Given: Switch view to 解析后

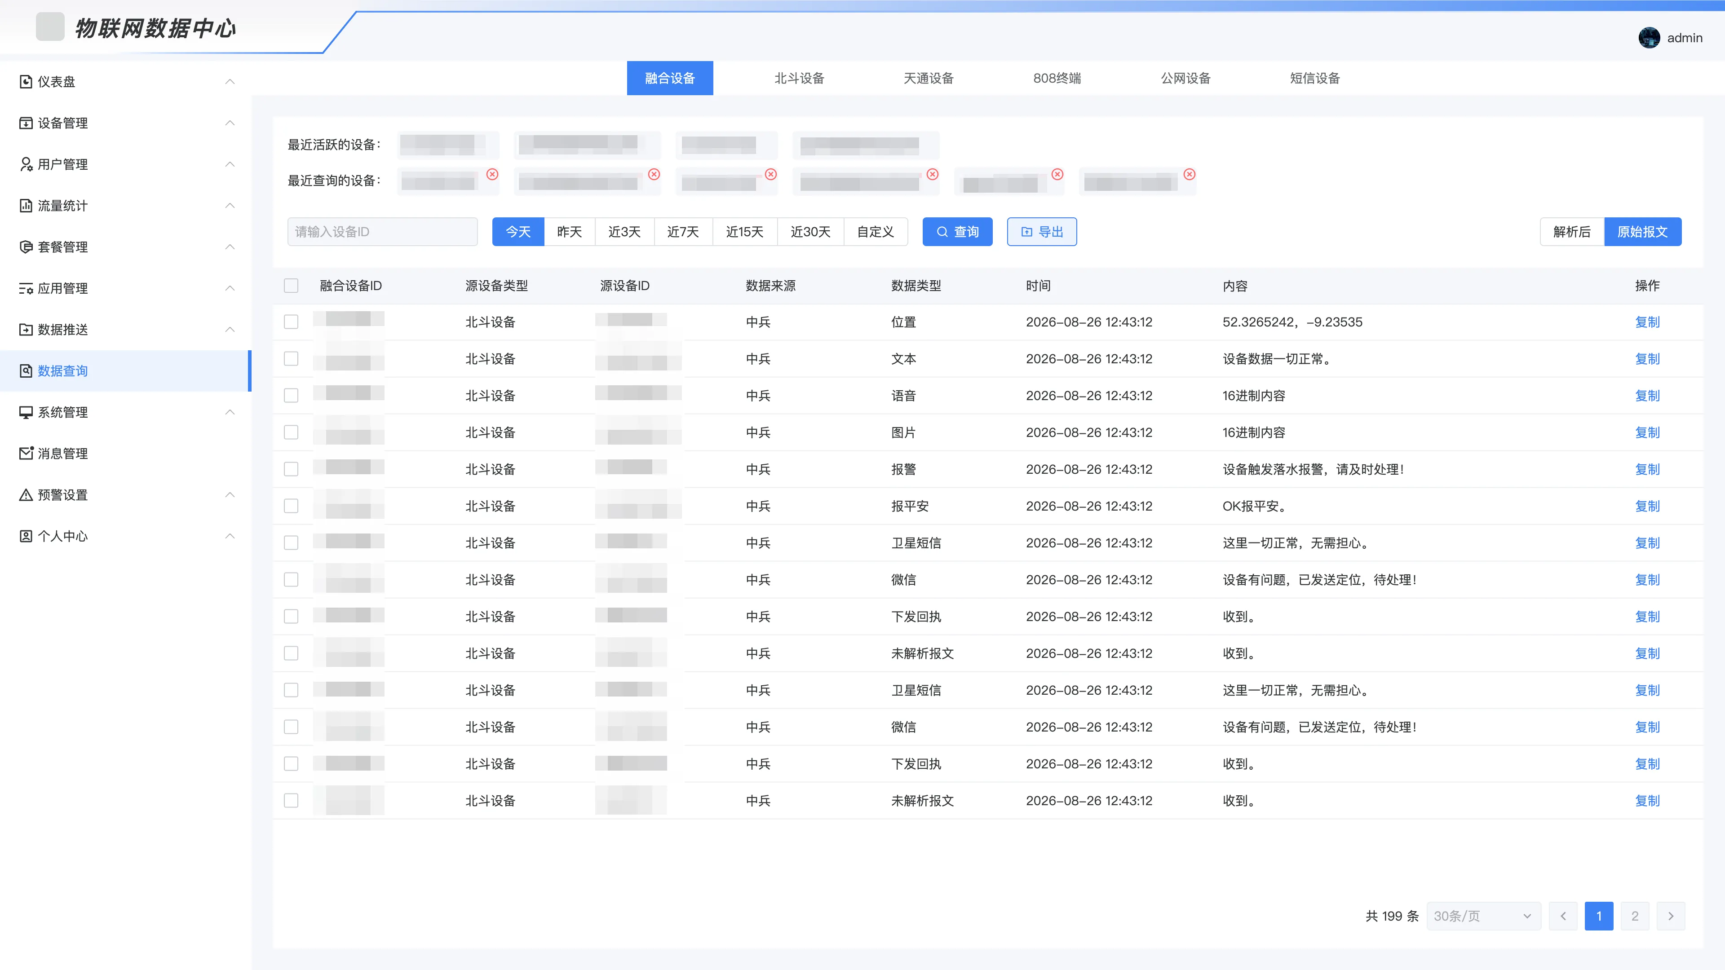Looking at the screenshot, I should (x=1572, y=232).
